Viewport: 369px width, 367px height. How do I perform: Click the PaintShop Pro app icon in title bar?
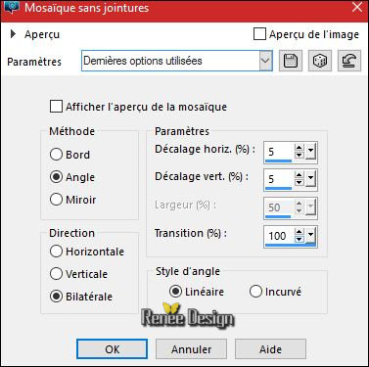point(12,7)
